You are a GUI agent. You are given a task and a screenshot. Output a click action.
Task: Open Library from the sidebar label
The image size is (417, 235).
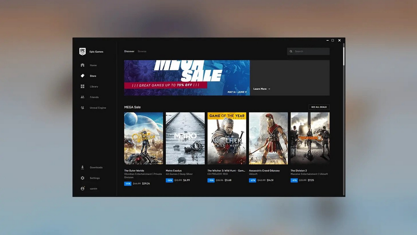tap(94, 86)
